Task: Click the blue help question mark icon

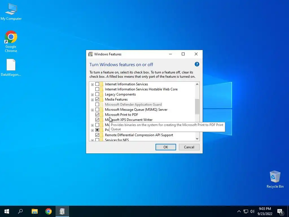Action: tap(197, 64)
